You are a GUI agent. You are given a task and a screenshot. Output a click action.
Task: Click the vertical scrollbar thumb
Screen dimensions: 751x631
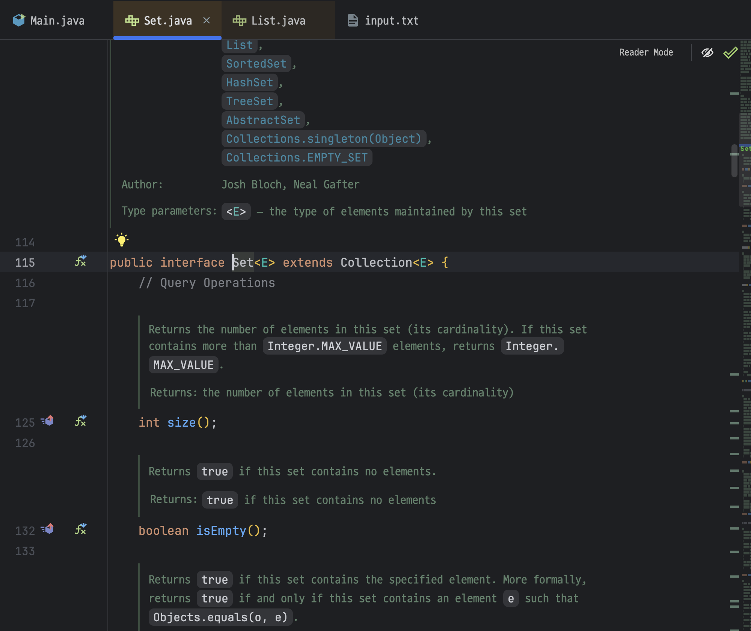pos(734,161)
